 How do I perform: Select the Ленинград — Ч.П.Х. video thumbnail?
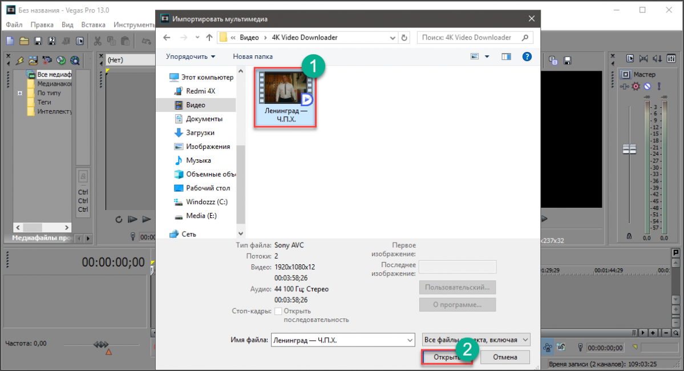tap(285, 98)
